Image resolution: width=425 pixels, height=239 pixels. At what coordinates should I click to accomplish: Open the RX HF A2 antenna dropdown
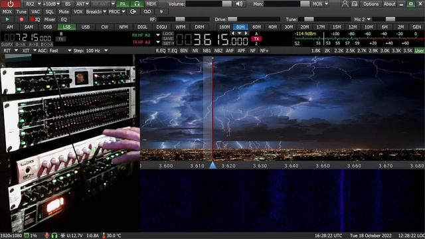point(158,35)
